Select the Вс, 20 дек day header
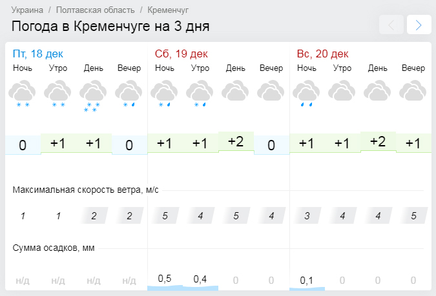 [322, 54]
